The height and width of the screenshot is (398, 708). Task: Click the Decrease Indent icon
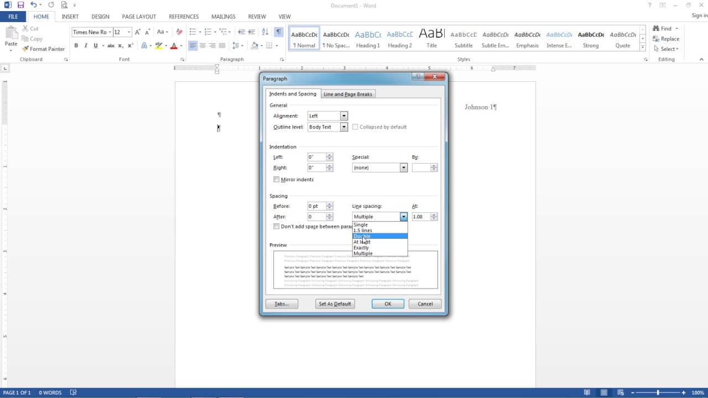(241, 32)
